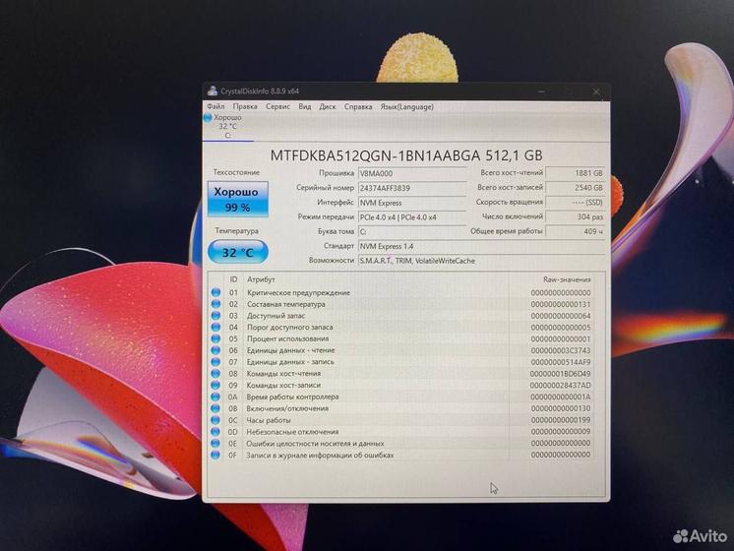Open the Файл menu
The height and width of the screenshot is (551, 734).
point(215,106)
